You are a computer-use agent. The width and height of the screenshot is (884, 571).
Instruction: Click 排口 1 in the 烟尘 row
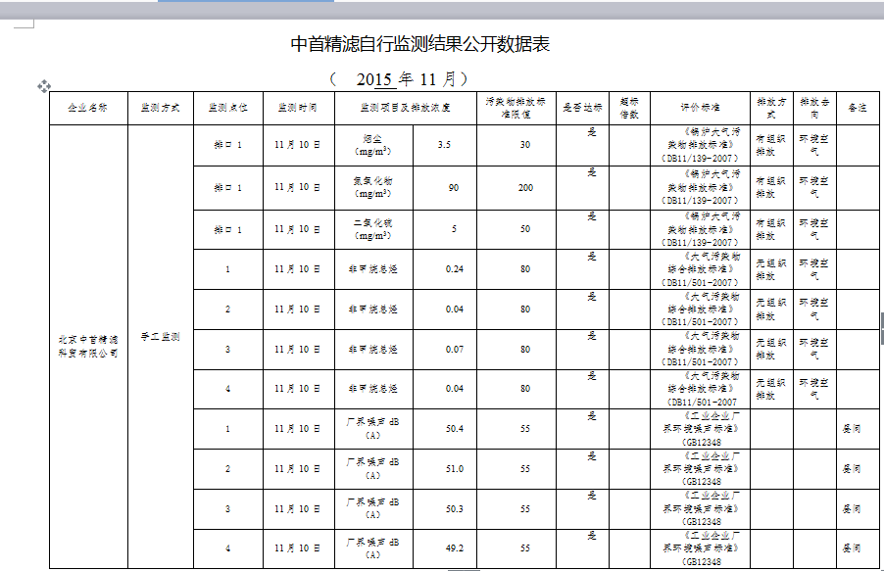[227, 145]
